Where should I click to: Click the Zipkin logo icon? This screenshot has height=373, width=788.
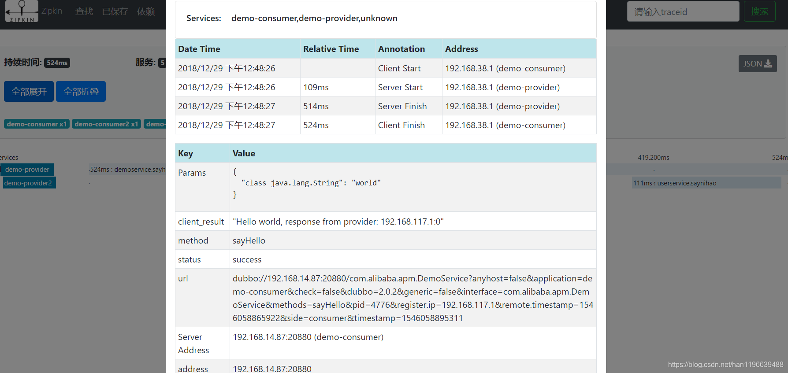(22, 11)
